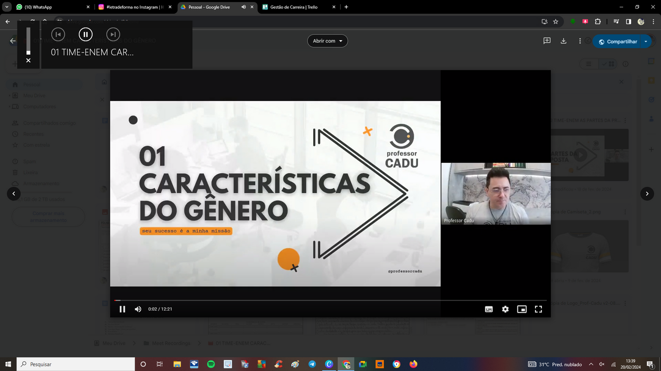Open File Explorer from the taskbar

click(x=177, y=364)
